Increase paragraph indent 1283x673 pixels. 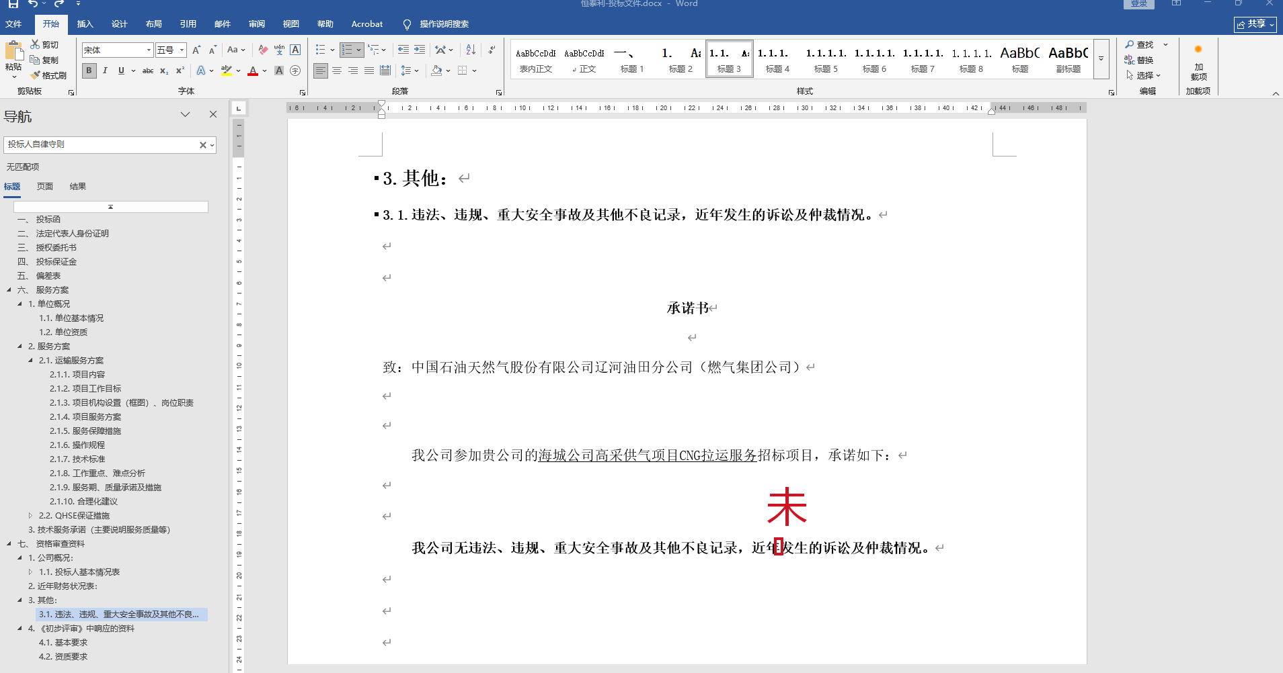[420, 50]
